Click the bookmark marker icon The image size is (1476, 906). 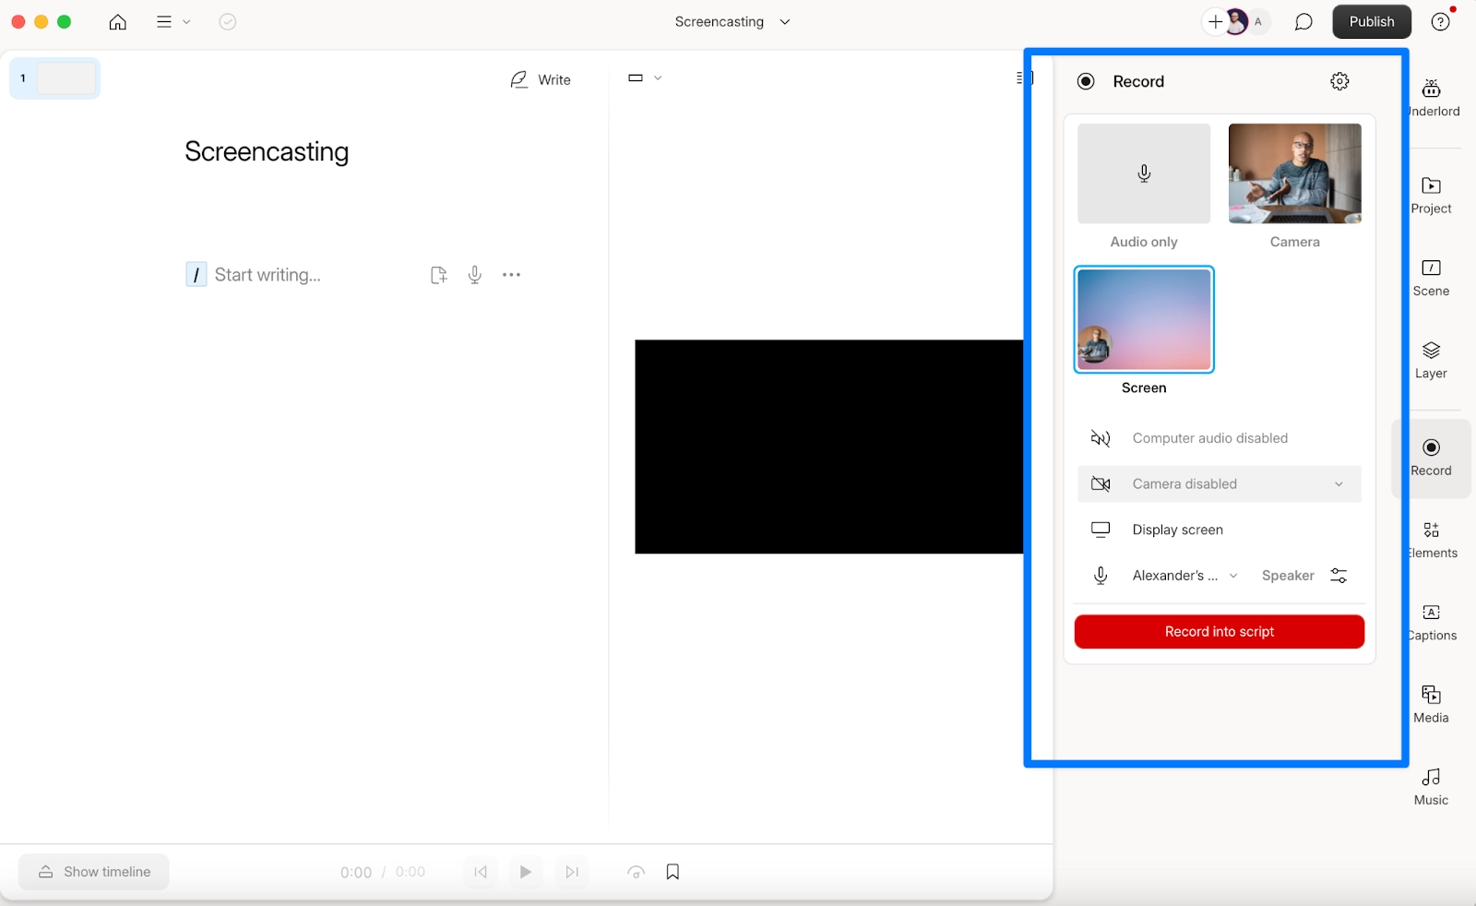pyautogui.click(x=673, y=872)
